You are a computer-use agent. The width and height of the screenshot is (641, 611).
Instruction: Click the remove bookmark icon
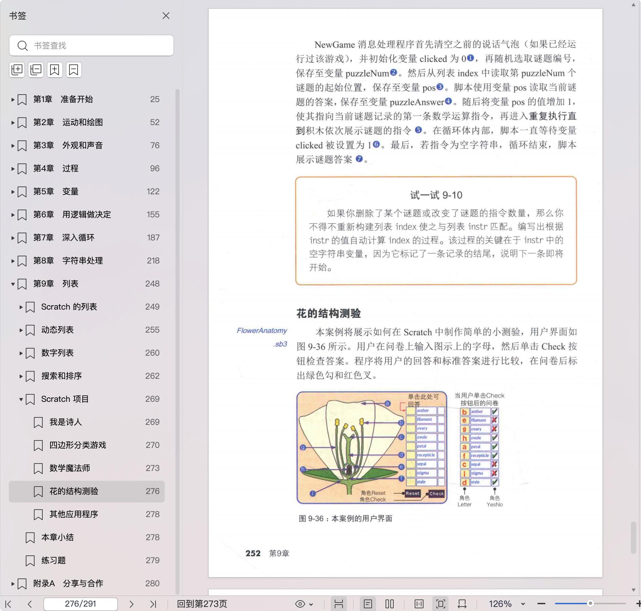74,70
